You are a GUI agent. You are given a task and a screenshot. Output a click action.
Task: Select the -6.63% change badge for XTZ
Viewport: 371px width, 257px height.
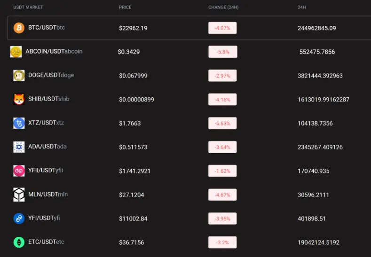(x=222, y=123)
